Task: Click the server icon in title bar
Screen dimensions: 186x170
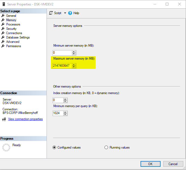Action: point(4,4)
